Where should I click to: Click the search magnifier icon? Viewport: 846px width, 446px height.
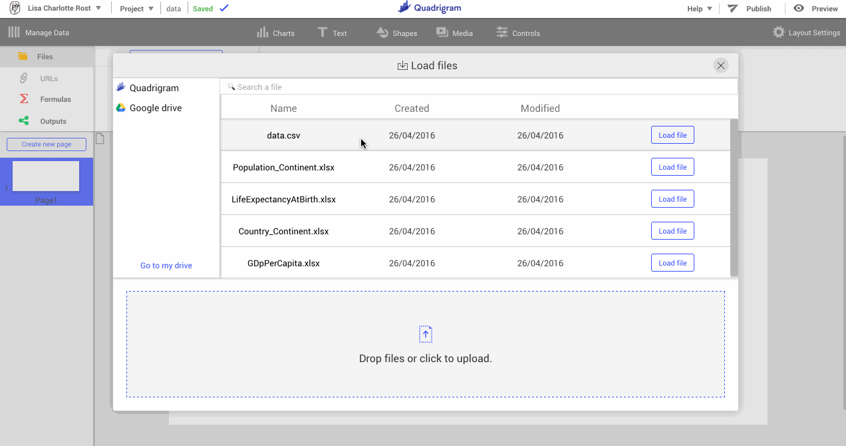(231, 87)
